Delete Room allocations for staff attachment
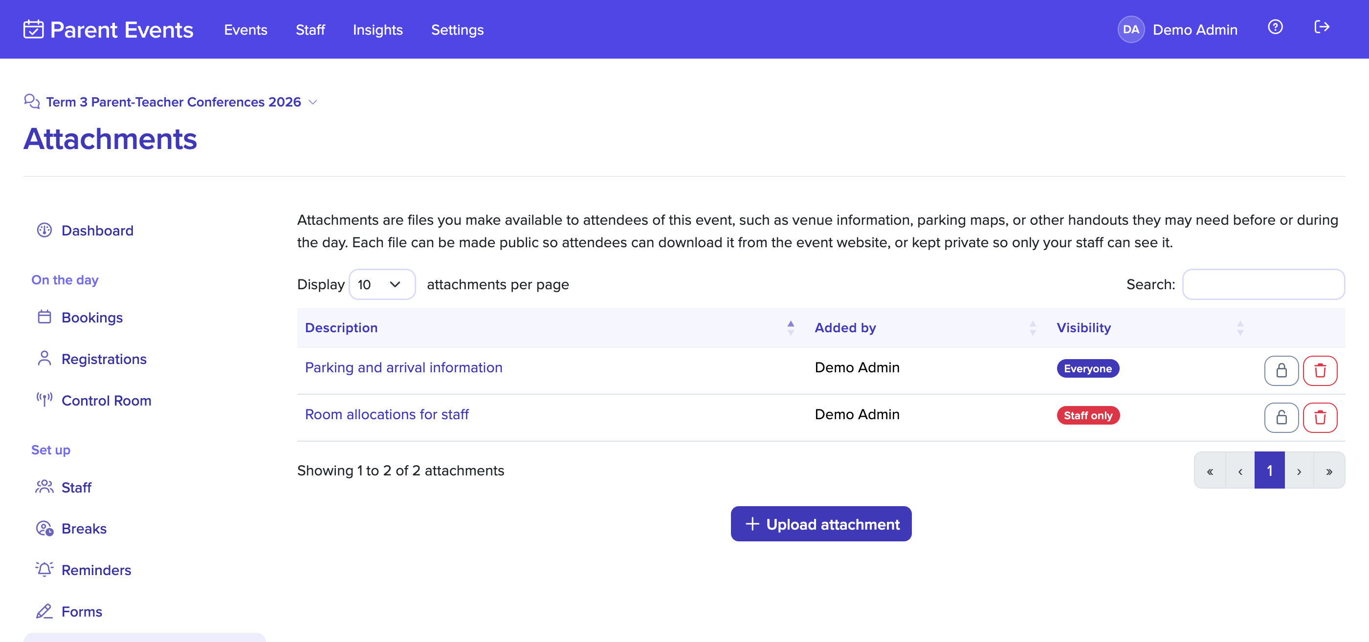This screenshot has width=1369, height=642. (1320, 417)
